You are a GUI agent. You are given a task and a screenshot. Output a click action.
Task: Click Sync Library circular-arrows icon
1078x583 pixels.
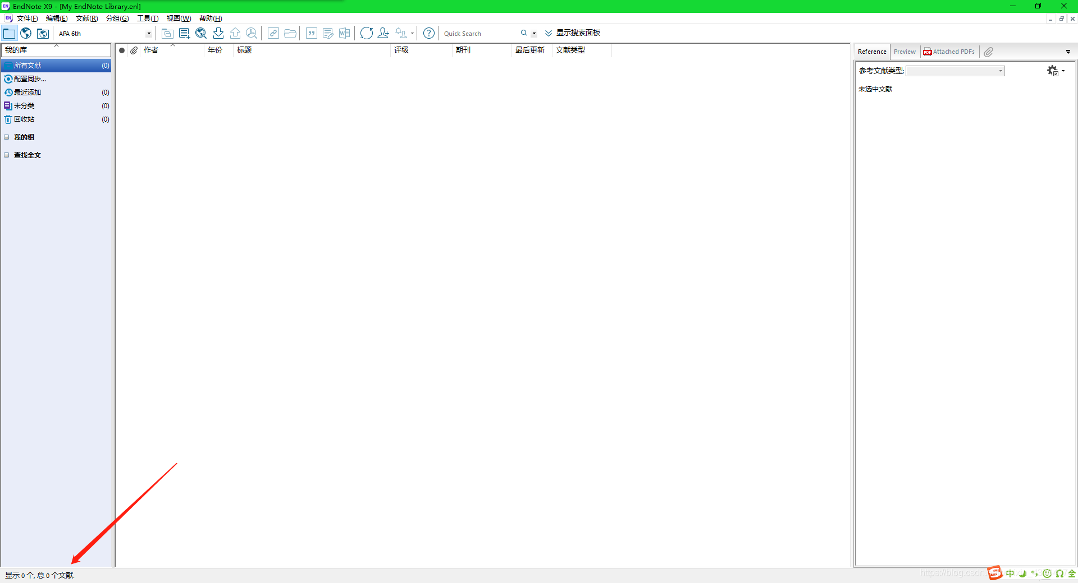(x=367, y=34)
